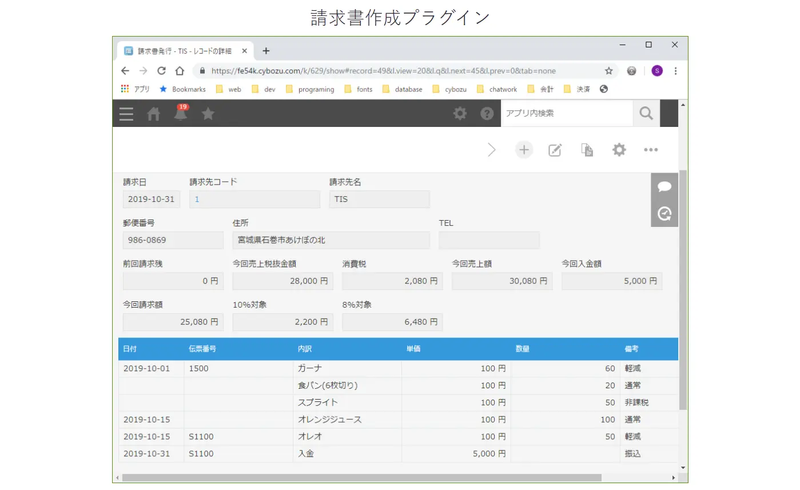This screenshot has height=490, width=800.
Task: Open the 請求先コード link value 1
Action: coord(197,200)
